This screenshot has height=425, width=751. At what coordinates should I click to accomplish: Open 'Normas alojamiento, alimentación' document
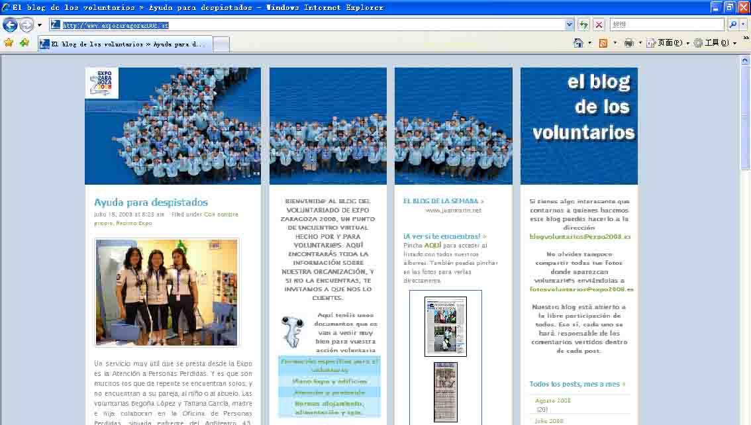[x=330, y=408]
